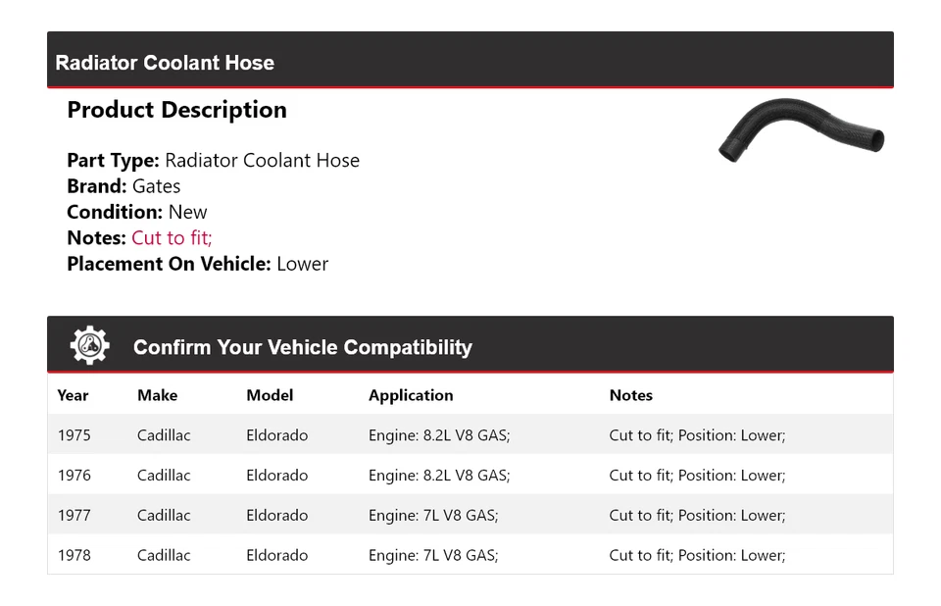The height and width of the screenshot is (606, 941).
Task: Click the Engine: 7L V8 GAS entry
Action: (433, 515)
